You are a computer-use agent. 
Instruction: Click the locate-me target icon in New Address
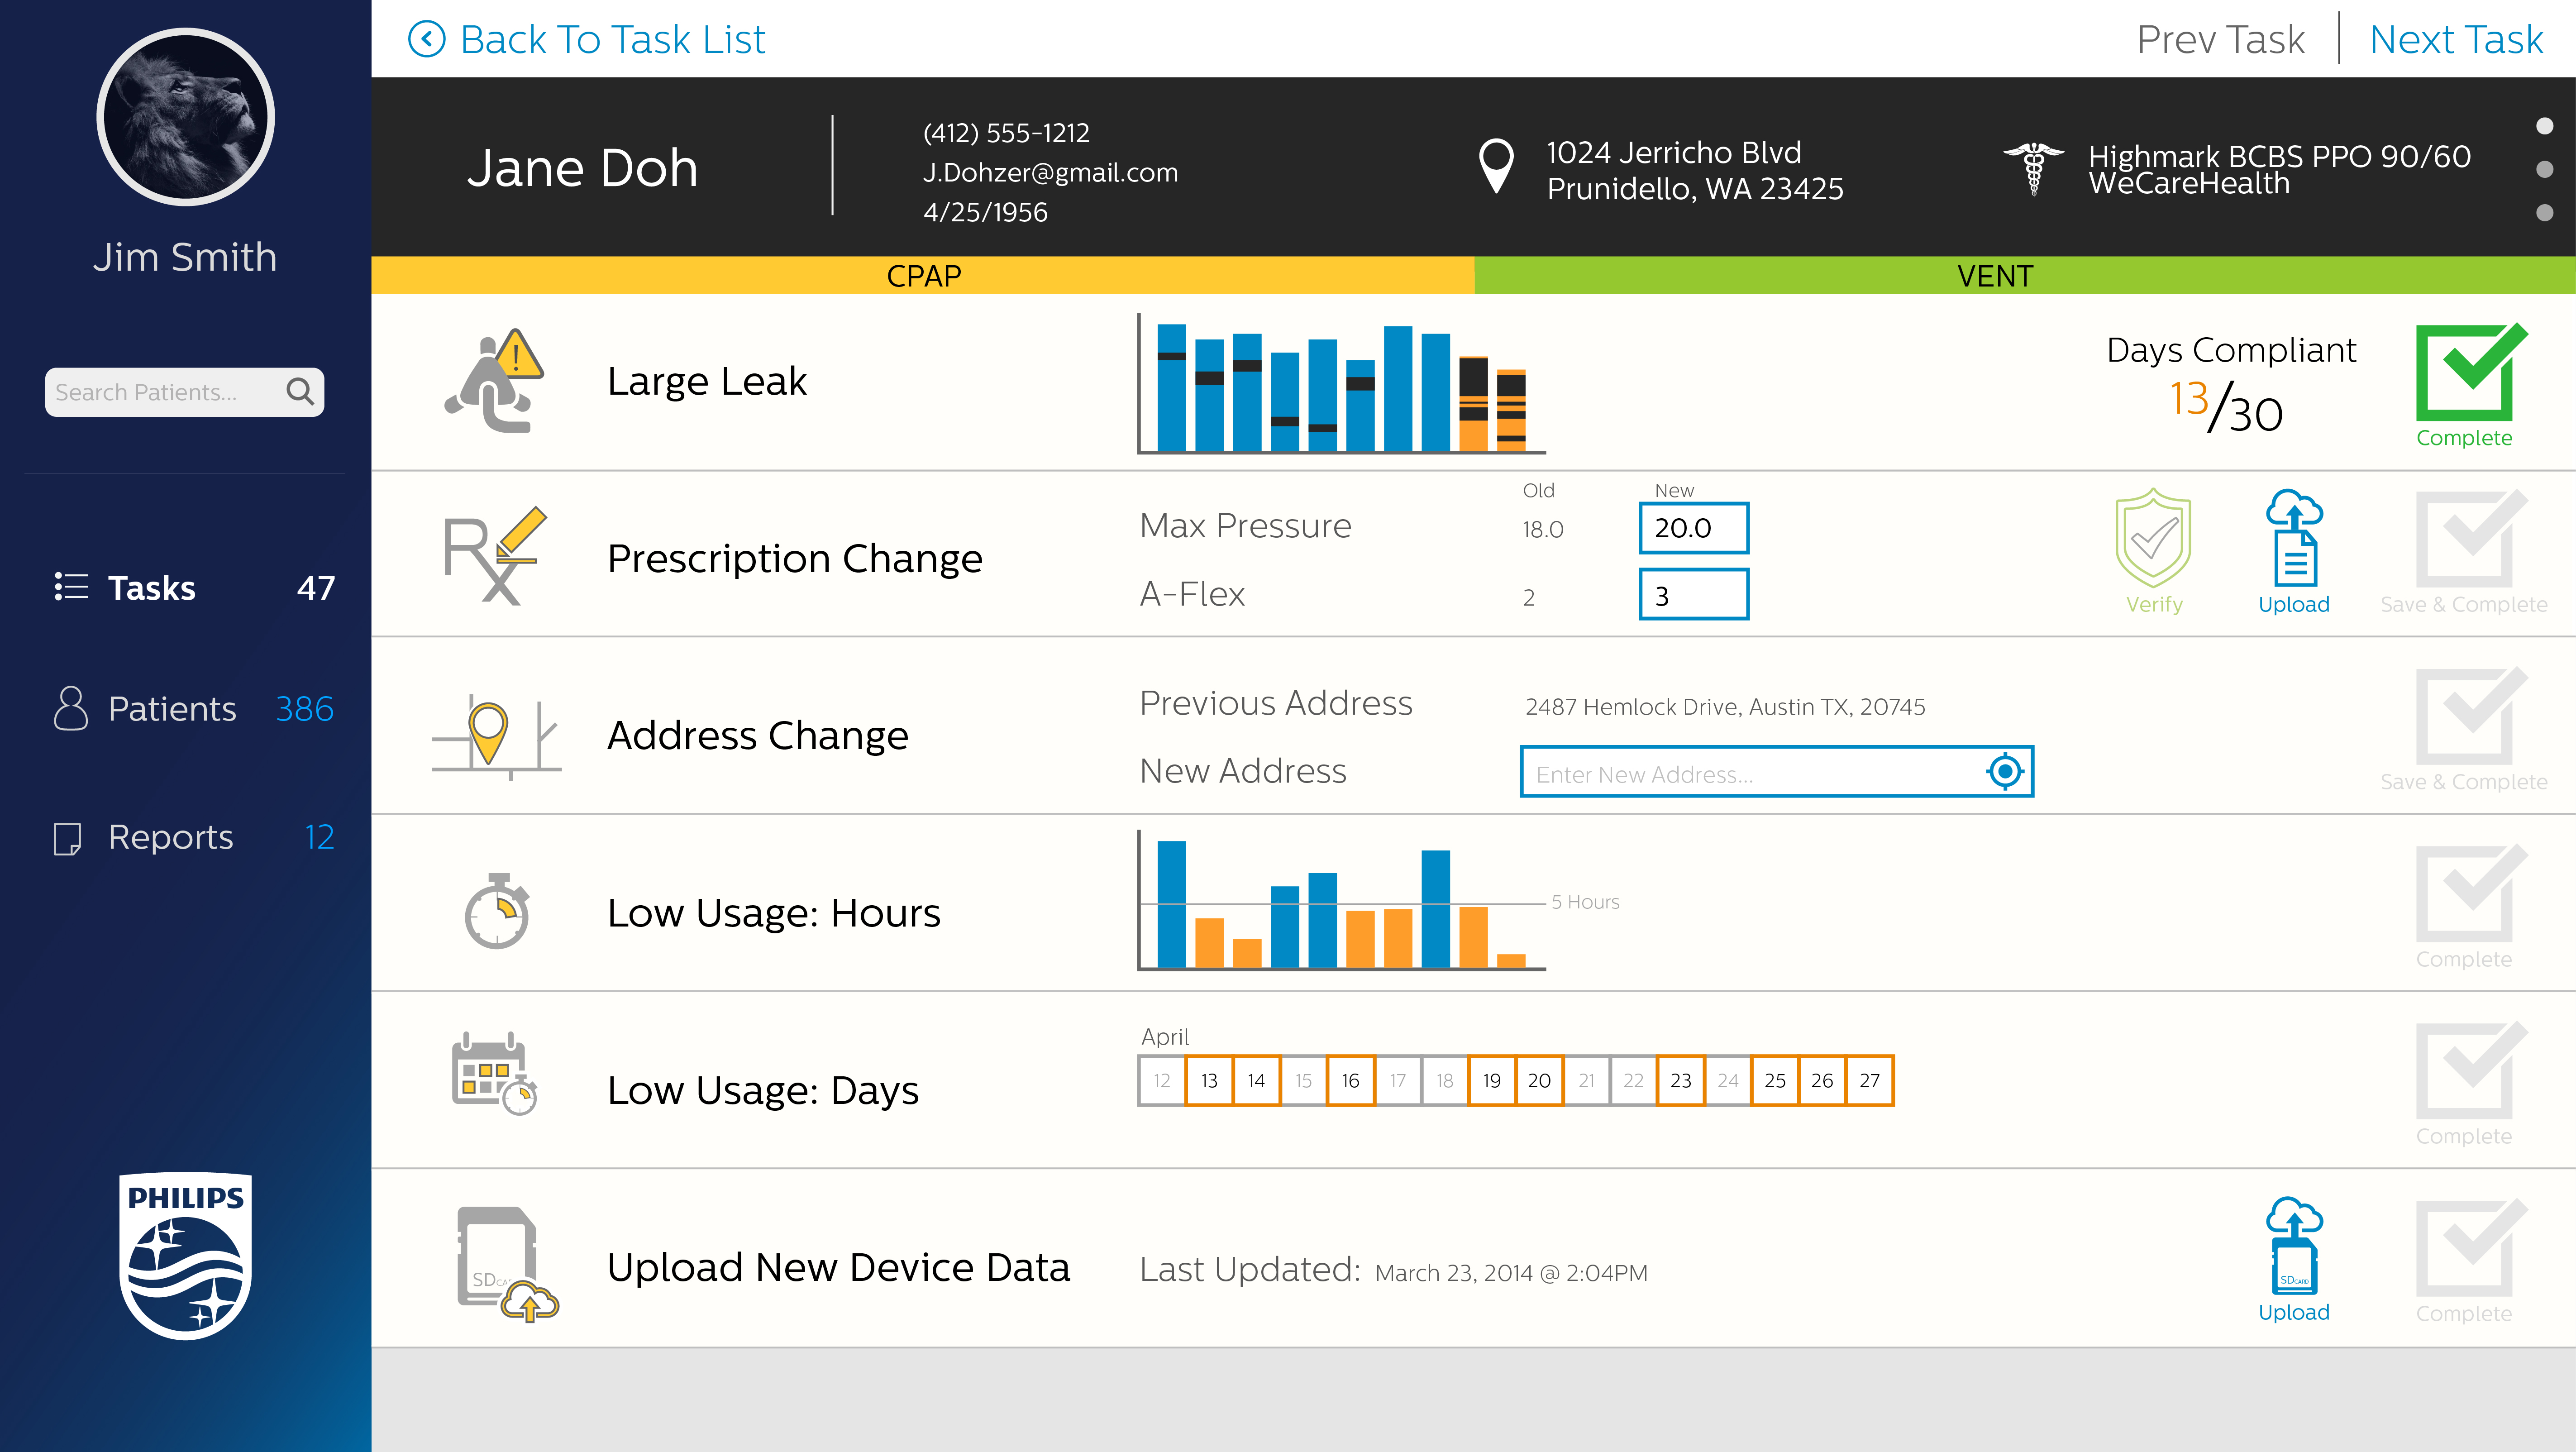2004,771
